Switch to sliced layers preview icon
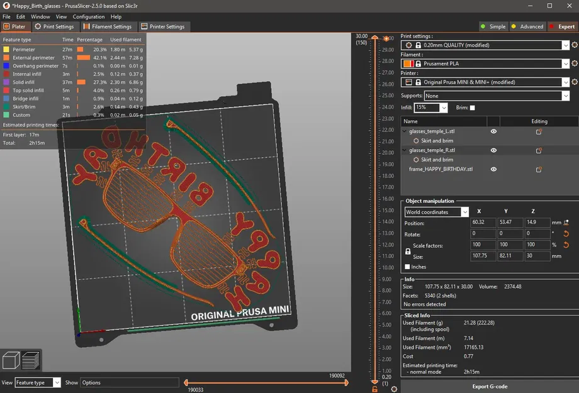 tap(30, 360)
